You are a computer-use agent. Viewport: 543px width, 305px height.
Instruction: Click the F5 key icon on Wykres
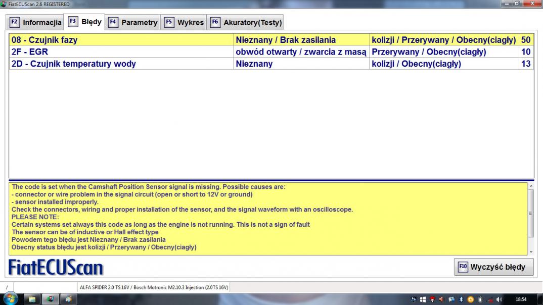169,22
